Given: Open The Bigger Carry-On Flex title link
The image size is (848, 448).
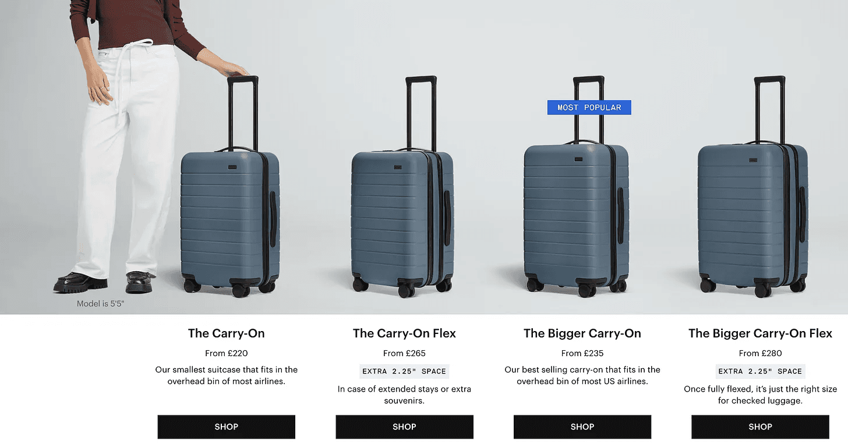Looking at the screenshot, I should pos(760,333).
